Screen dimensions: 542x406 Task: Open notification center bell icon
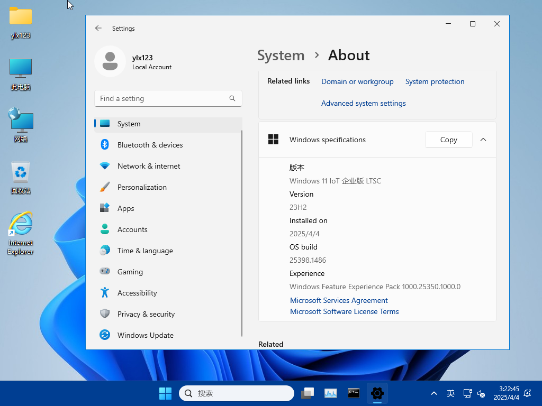[528, 393]
